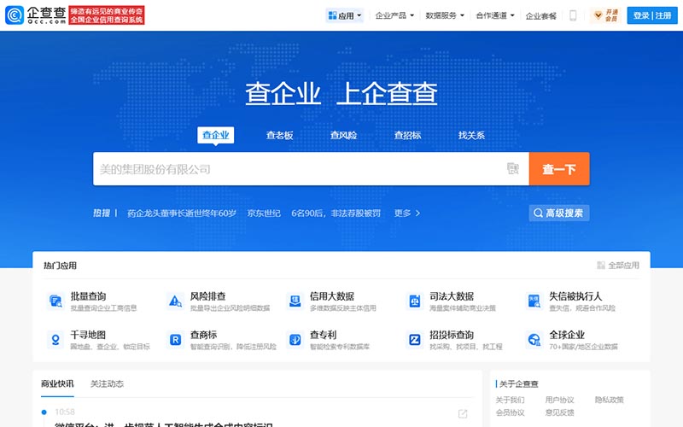Open the mobile phone app icon
683x427 pixels.
pos(573,15)
